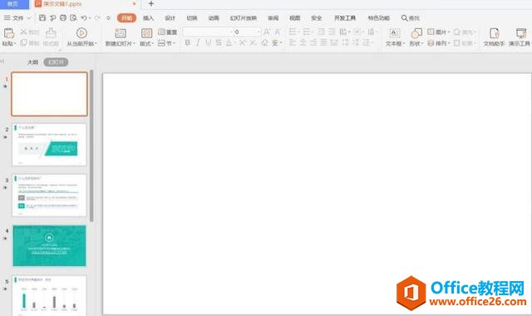Open the font name dropdown box
Screen dimensions: 532x316
(208, 32)
